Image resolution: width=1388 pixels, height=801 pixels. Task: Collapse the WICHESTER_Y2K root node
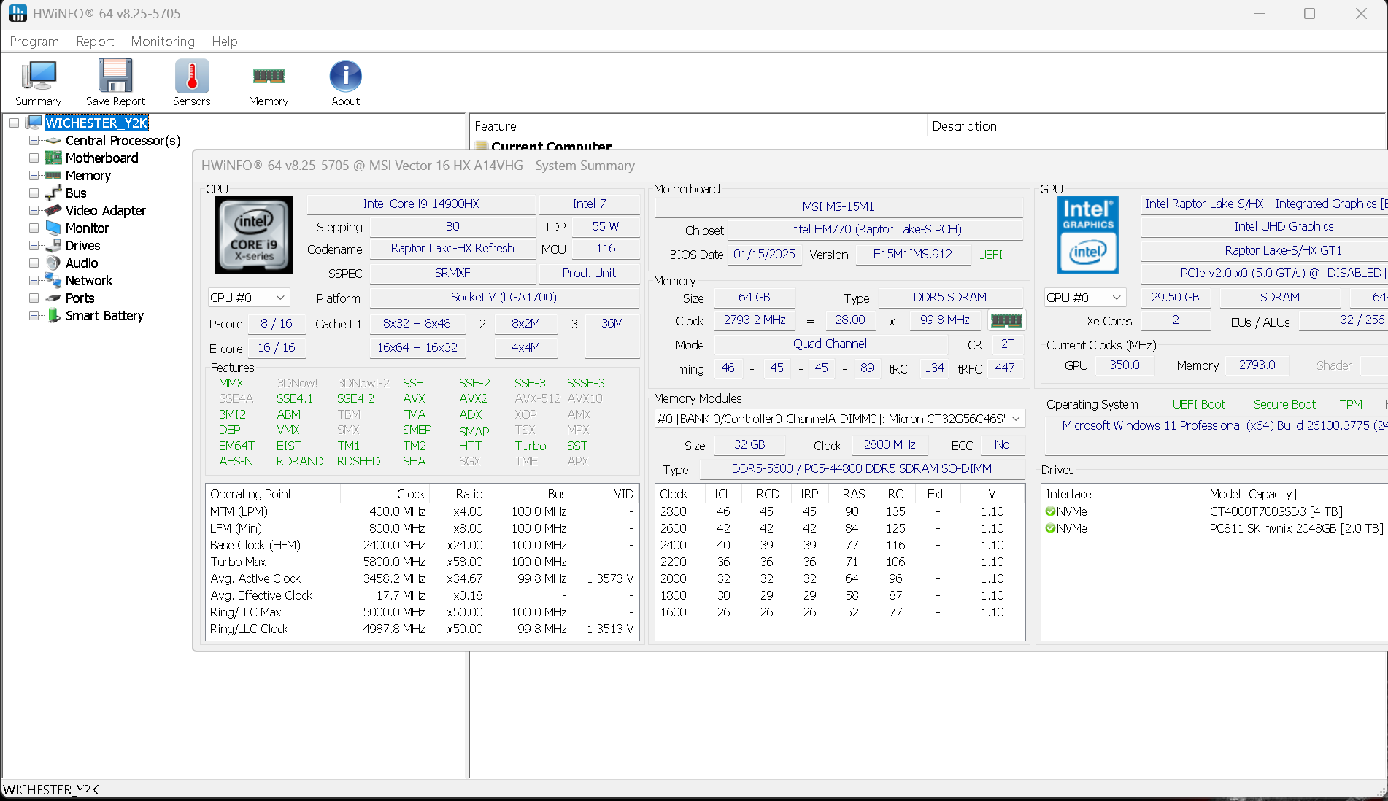click(x=14, y=123)
